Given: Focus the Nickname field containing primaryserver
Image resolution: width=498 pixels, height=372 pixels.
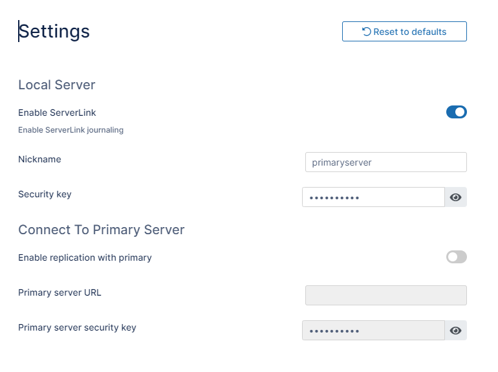Looking at the screenshot, I should click(385, 162).
